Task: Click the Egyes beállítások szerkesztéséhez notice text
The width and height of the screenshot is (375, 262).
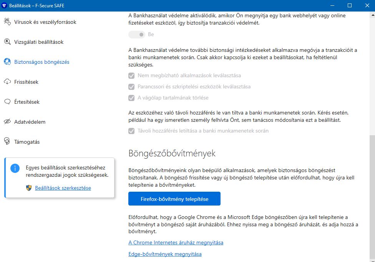Action: tap(67, 171)
